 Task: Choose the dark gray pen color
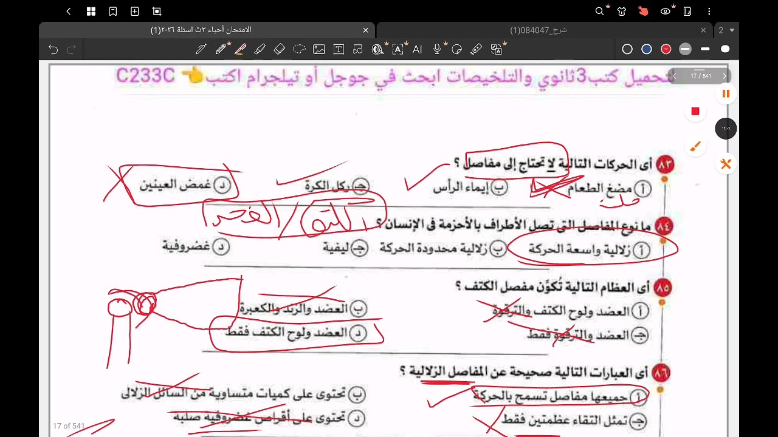(627, 49)
